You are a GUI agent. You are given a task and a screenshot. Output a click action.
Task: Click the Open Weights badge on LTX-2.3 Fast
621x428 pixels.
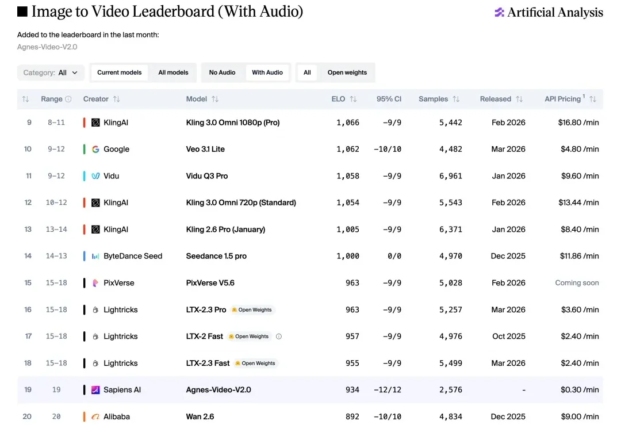pos(255,364)
